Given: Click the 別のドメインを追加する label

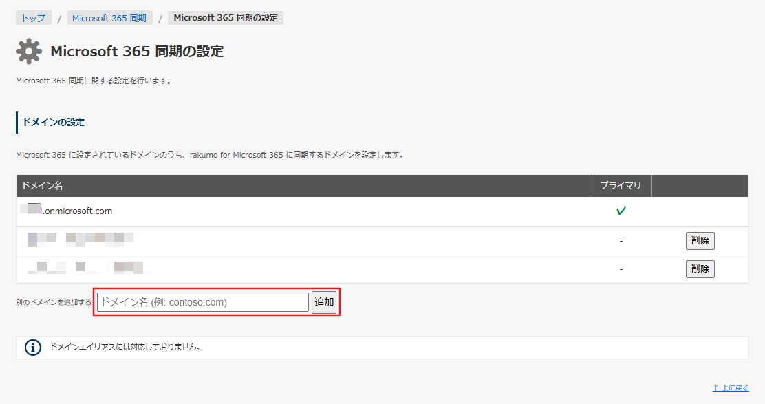Looking at the screenshot, I should 53,303.
